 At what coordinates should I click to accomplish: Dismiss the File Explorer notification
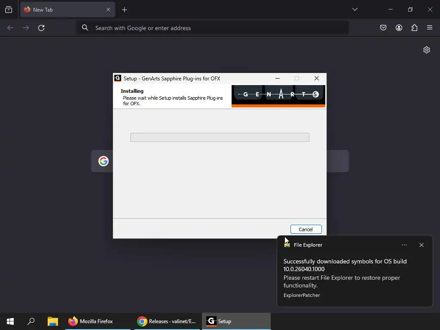(422, 245)
